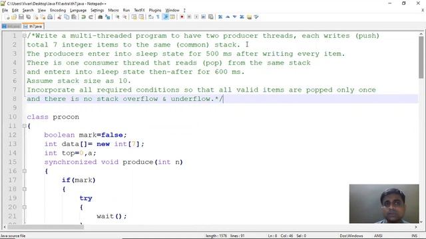Copy selection using the Copy icon
The height and width of the screenshot is (239, 426).
tap(67, 17)
